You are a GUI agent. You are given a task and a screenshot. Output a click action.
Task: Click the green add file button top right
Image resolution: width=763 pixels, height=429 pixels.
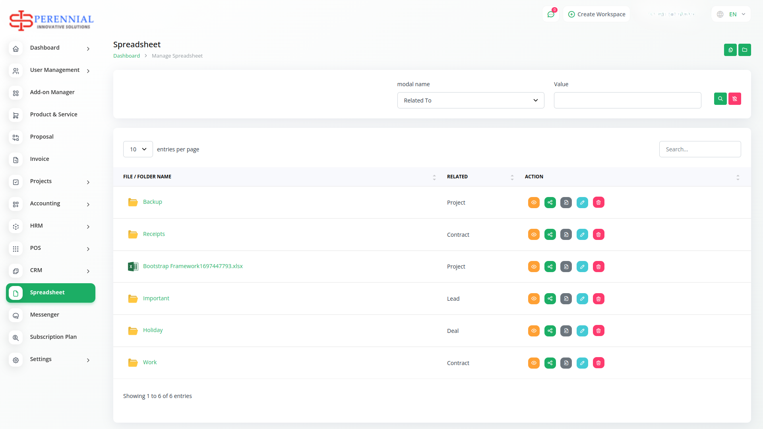[x=730, y=50]
